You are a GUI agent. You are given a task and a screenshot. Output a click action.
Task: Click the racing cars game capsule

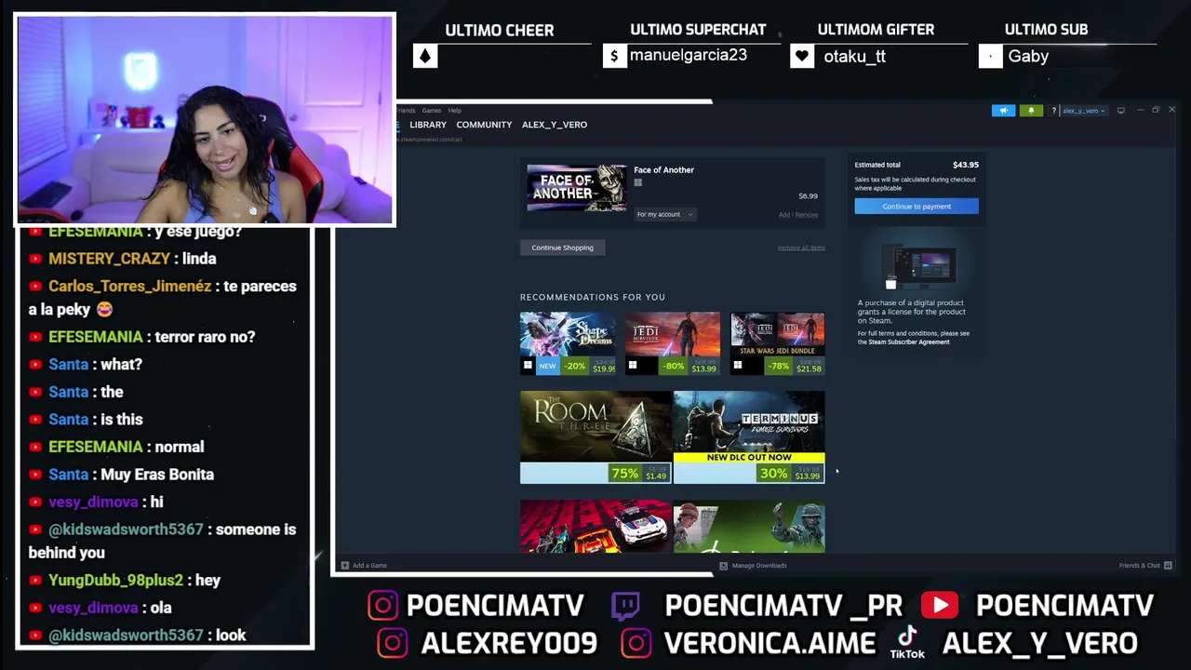click(595, 527)
